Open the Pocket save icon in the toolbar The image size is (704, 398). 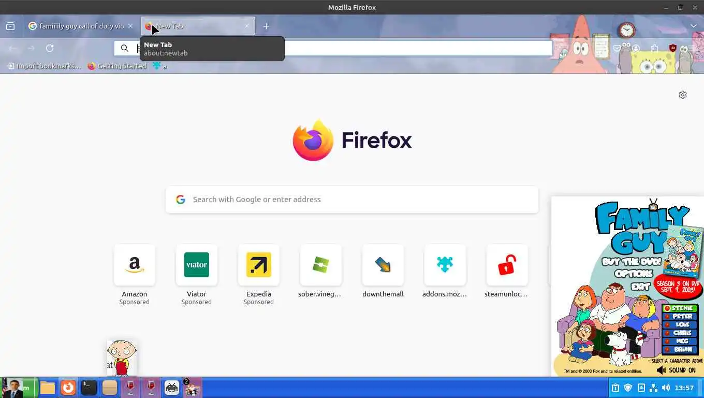[x=617, y=48]
